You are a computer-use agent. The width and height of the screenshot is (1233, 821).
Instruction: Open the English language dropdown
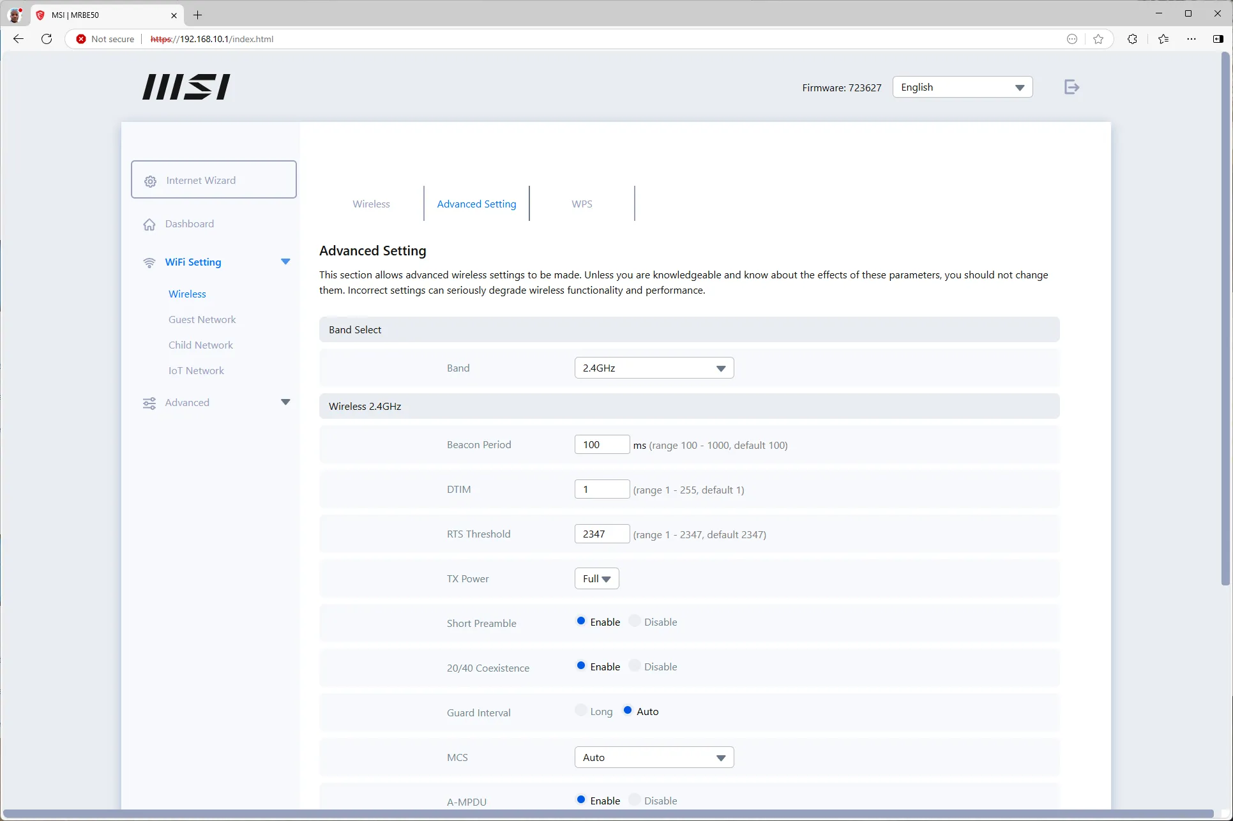tap(962, 87)
